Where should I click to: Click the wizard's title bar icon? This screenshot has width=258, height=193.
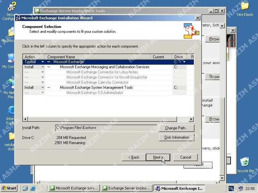click(18, 18)
